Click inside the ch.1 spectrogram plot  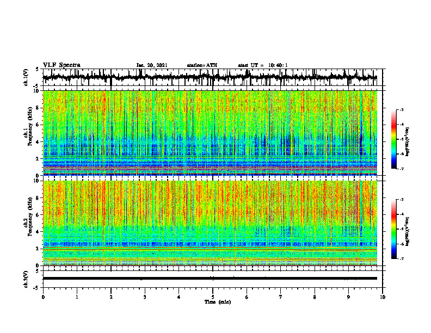[x=210, y=133]
